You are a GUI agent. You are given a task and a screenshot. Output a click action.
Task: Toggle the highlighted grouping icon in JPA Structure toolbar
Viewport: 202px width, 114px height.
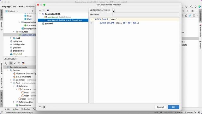(x=11, y=63)
